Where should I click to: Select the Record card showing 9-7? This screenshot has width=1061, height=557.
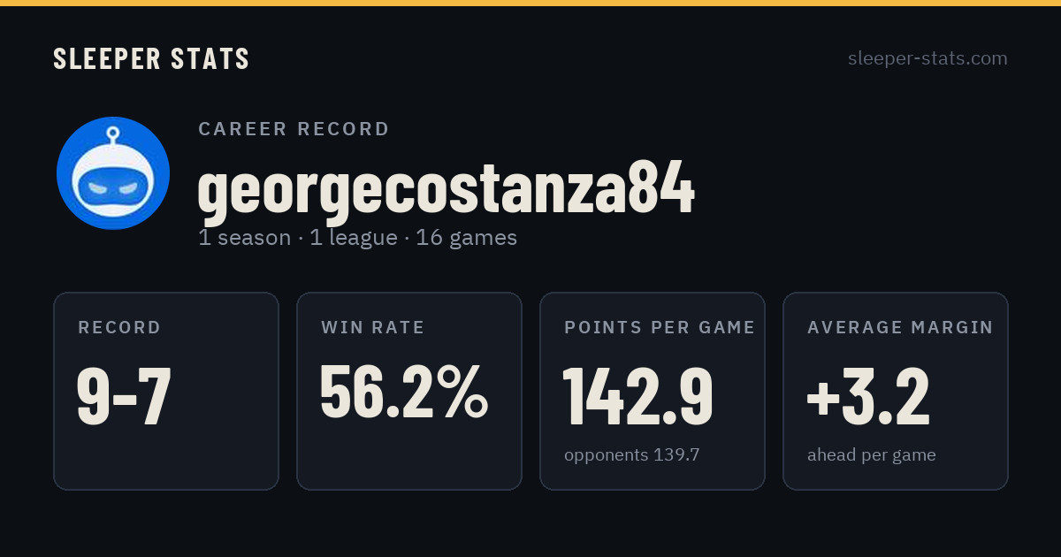[x=166, y=391]
